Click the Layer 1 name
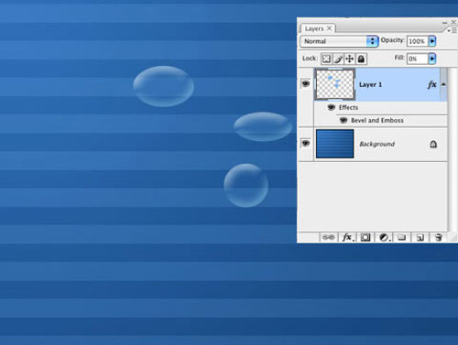This screenshot has width=458, height=345. pos(371,84)
